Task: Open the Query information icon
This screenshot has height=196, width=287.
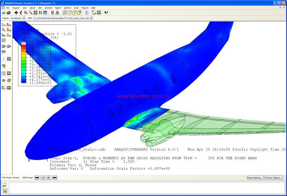Action: point(87,12)
